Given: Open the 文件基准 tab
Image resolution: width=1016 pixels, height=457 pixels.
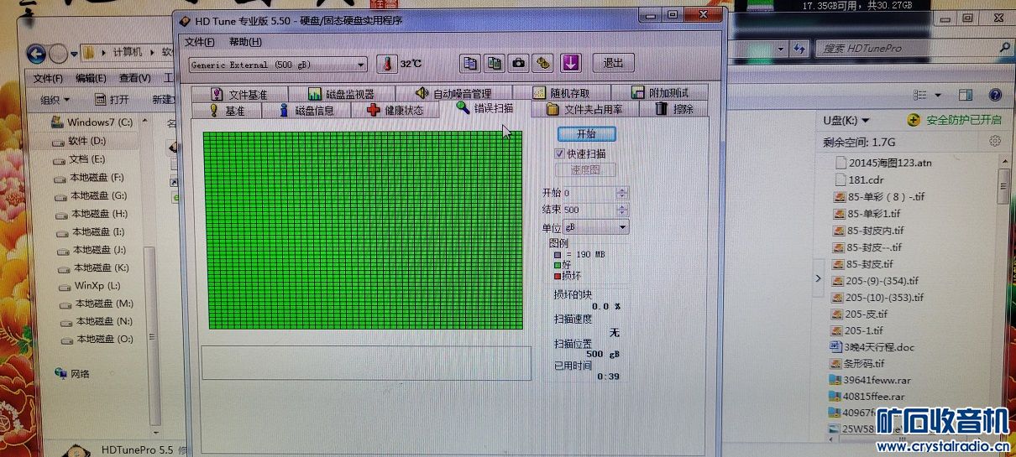Looking at the screenshot, I should click(239, 94).
